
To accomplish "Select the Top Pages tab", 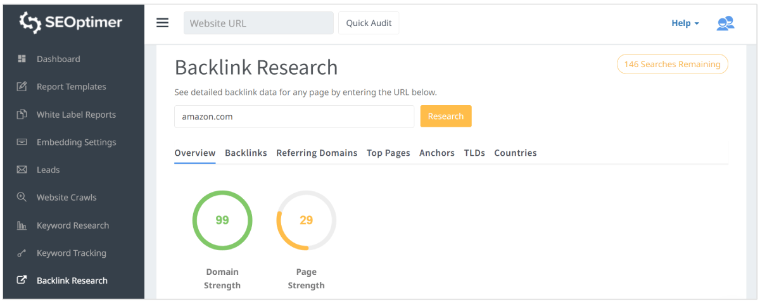I will pyautogui.click(x=388, y=153).
